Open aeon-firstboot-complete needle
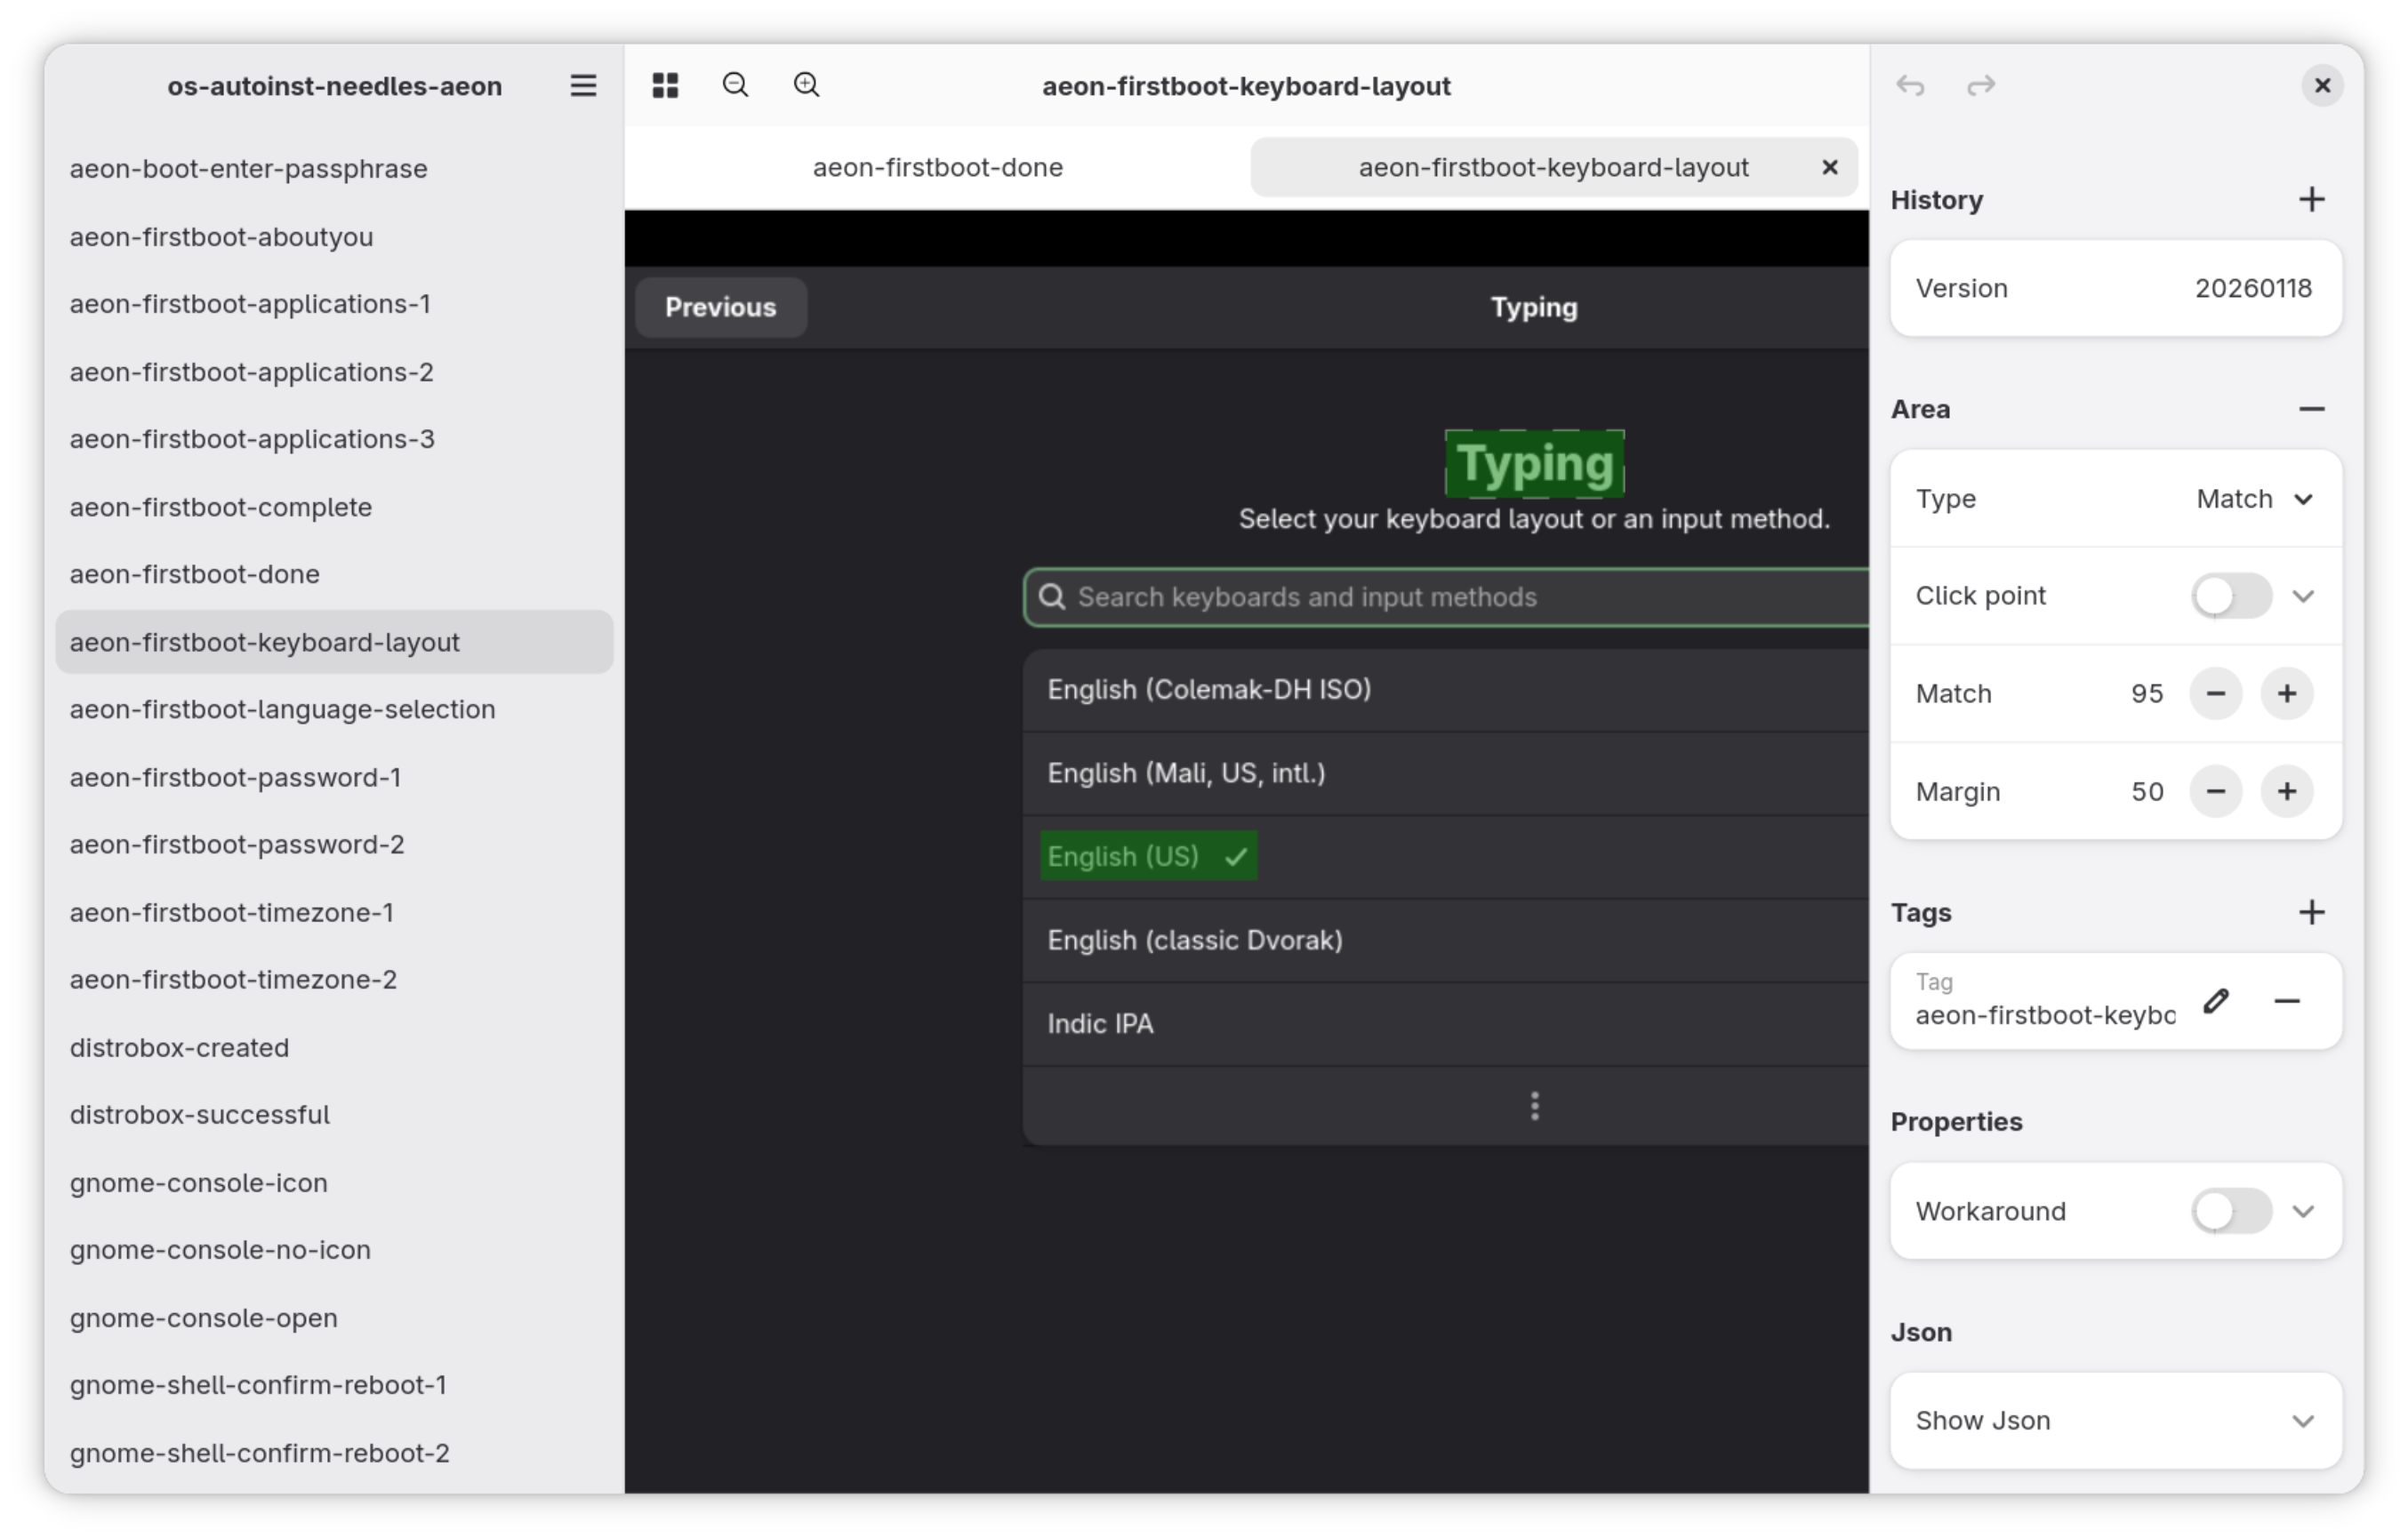 click(334, 507)
